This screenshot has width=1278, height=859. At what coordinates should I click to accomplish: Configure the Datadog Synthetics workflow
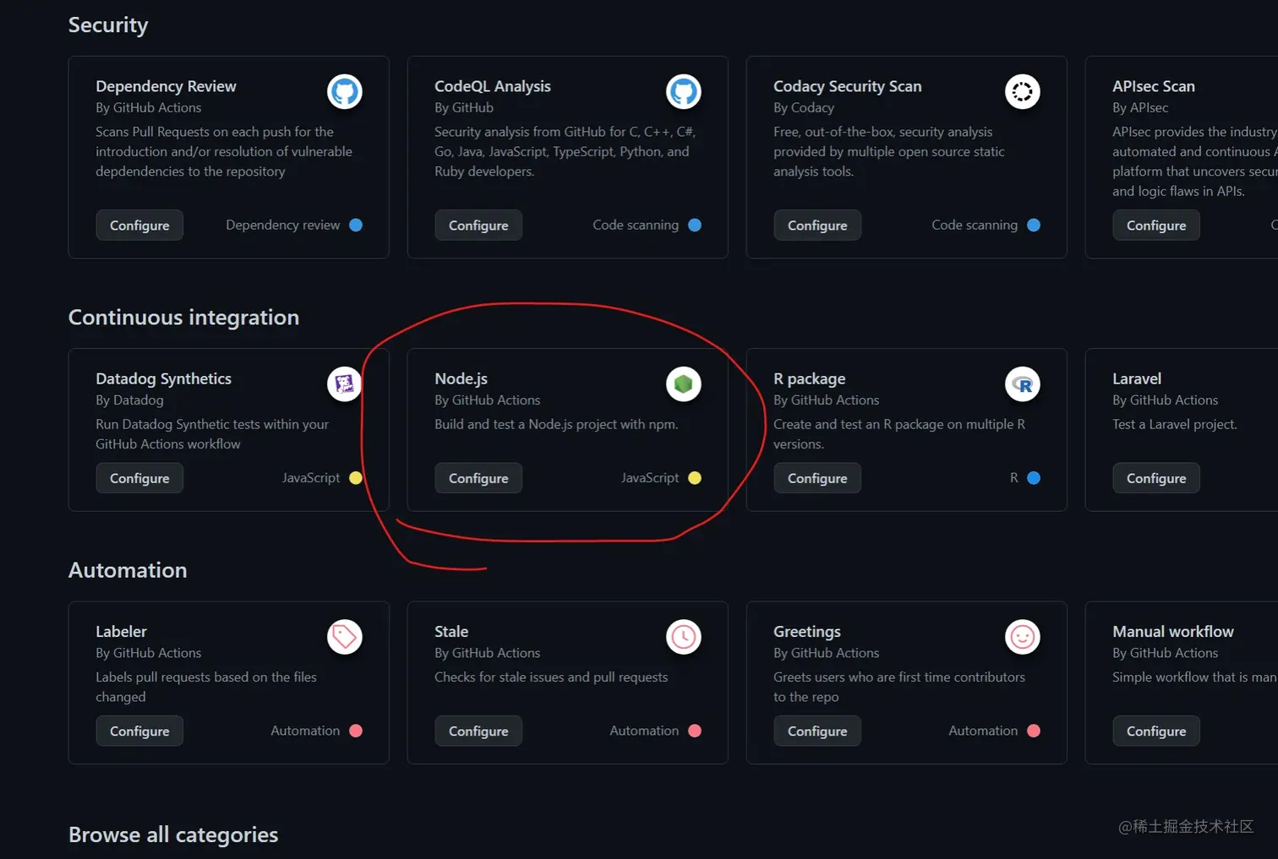point(139,478)
